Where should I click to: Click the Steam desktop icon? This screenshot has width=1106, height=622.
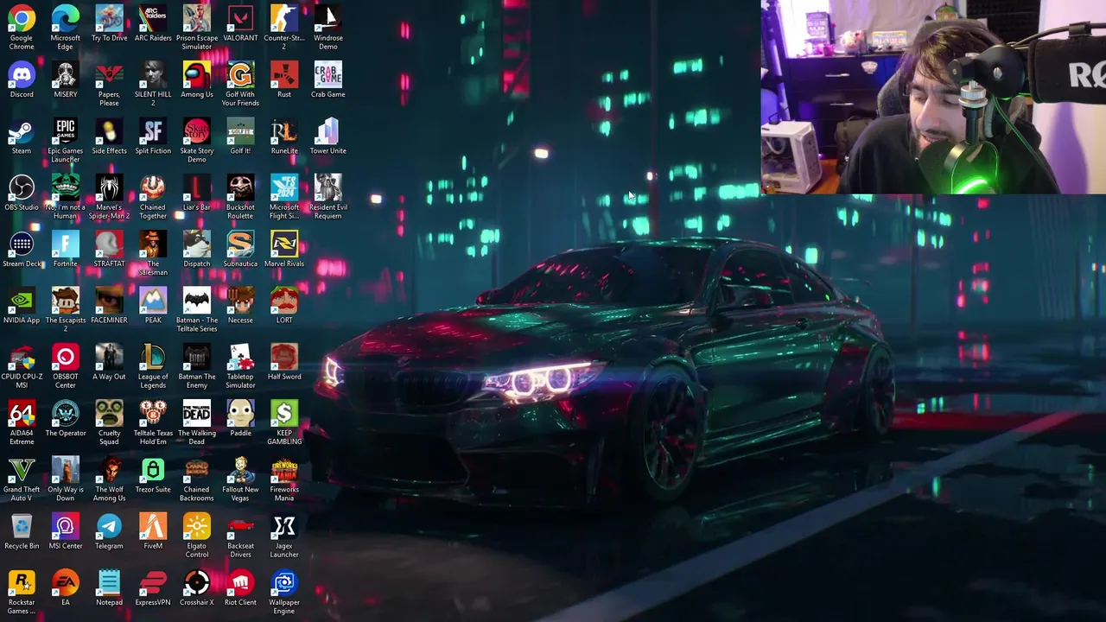(x=22, y=131)
